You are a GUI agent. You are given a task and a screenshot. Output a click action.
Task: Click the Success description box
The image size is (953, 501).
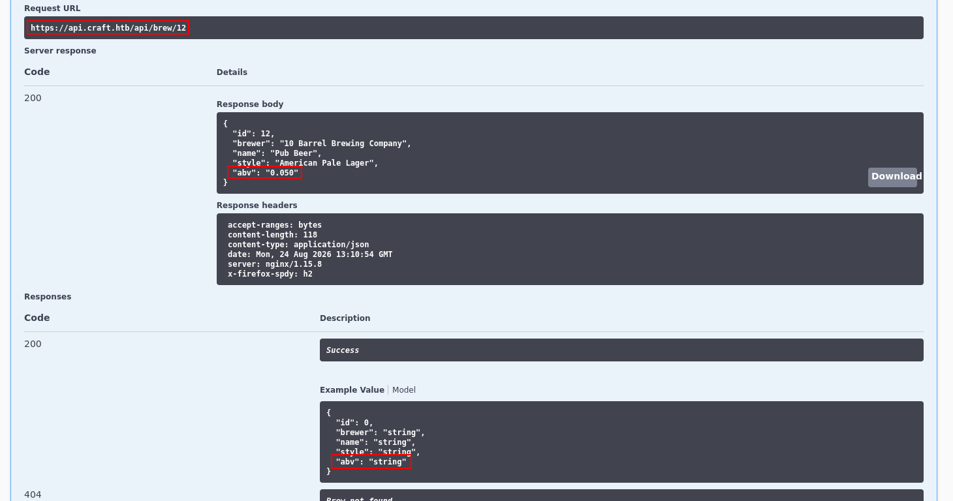(x=621, y=350)
